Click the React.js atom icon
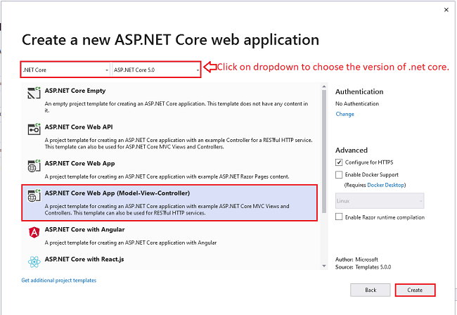457x315 pixels. [34, 262]
